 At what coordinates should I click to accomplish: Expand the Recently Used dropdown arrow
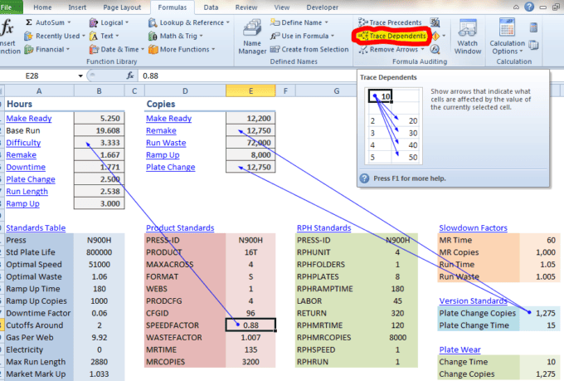point(84,36)
